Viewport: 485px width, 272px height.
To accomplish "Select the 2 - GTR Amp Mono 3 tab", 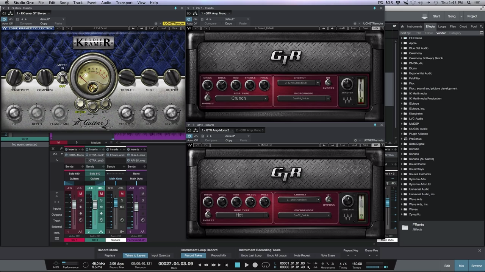I will tap(249, 130).
